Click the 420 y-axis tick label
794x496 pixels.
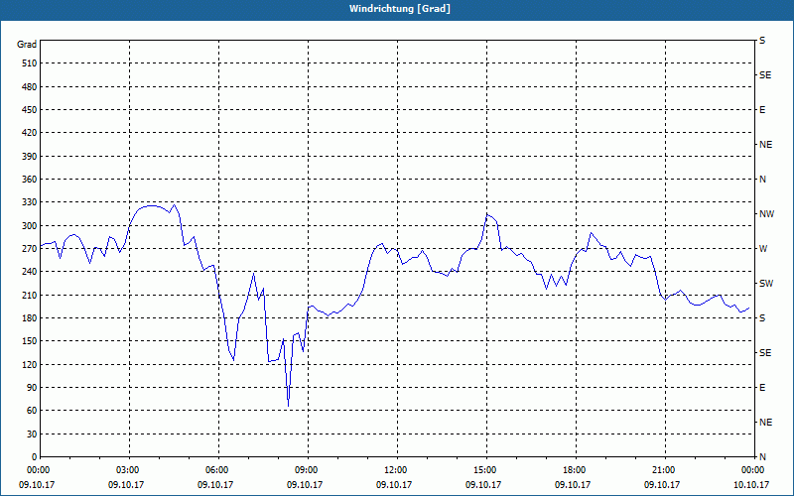click(x=30, y=133)
